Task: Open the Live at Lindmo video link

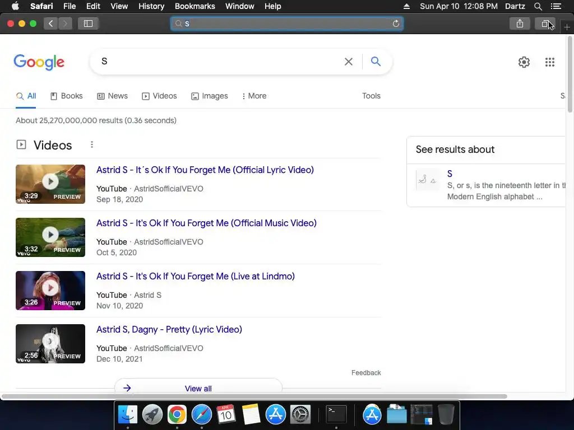Action: 196,276
